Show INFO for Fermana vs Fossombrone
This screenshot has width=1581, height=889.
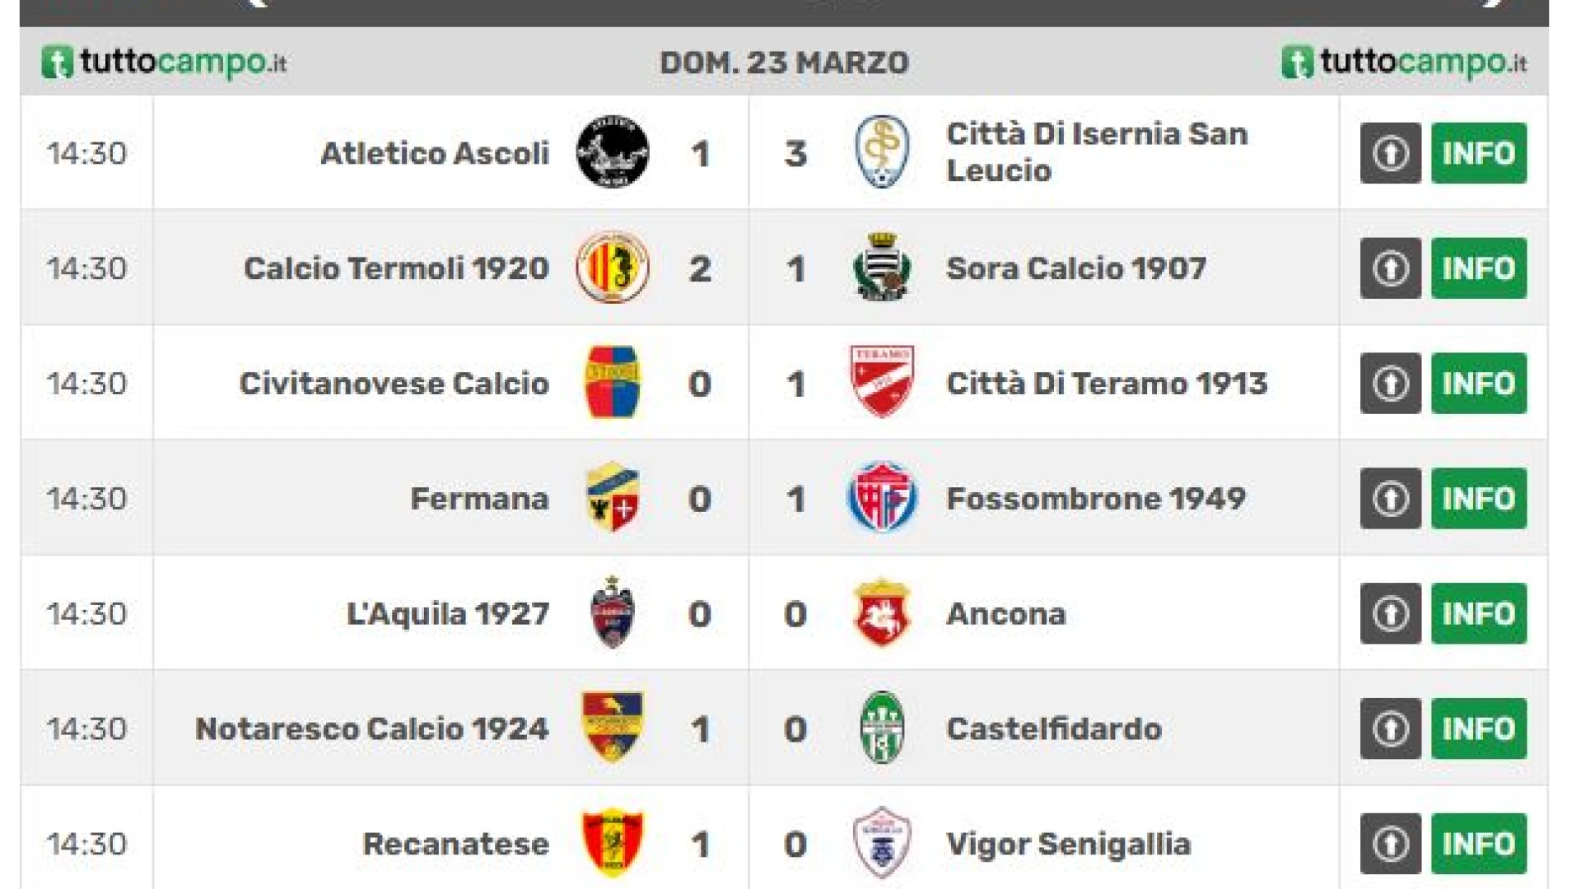(1479, 499)
